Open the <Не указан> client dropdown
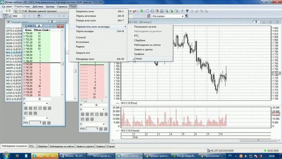Image resolution: width=282 pixels, height=159 pixels. [x=183, y=16]
